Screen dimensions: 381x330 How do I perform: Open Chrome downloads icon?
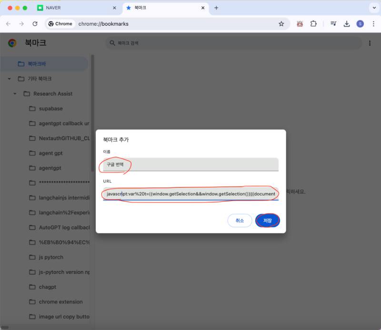tap(347, 24)
